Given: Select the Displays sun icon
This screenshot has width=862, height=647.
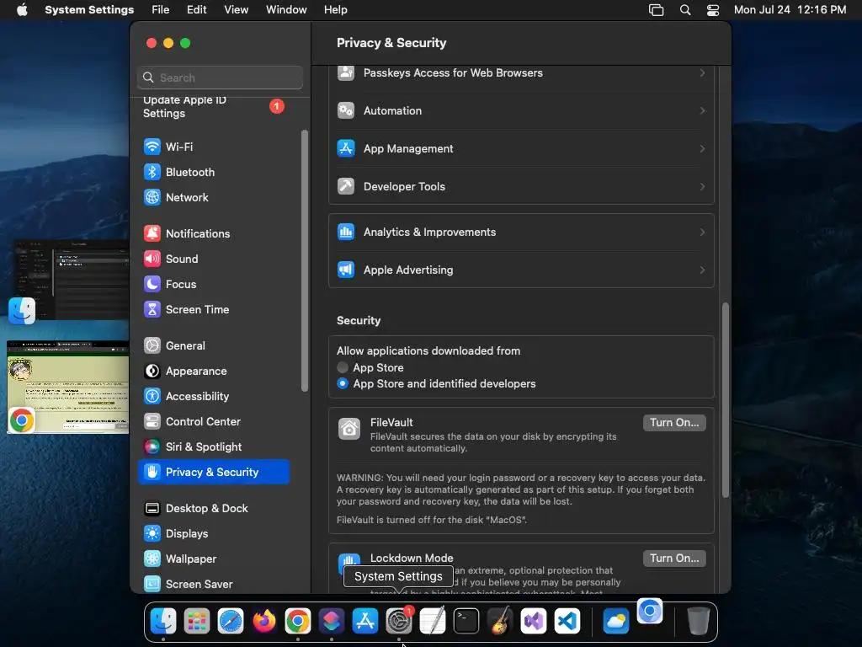Looking at the screenshot, I should coord(152,534).
